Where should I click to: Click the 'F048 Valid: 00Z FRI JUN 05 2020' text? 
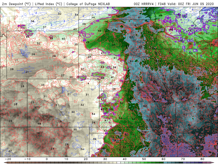click(x=186, y=4)
